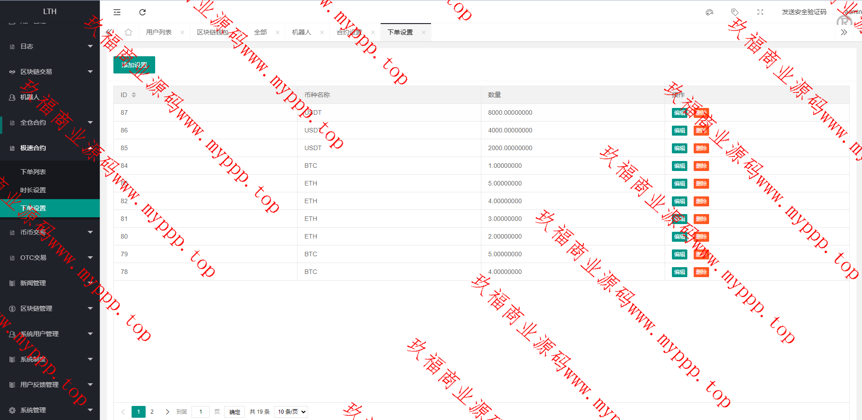Open 时长设置 in the sidebar submenu
Viewport: 862px width, 420px height.
coord(33,190)
